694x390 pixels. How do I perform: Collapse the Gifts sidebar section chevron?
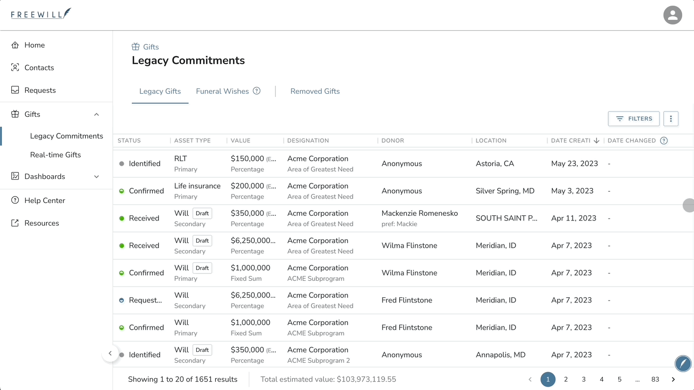pyautogui.click(x=97, y=114)
